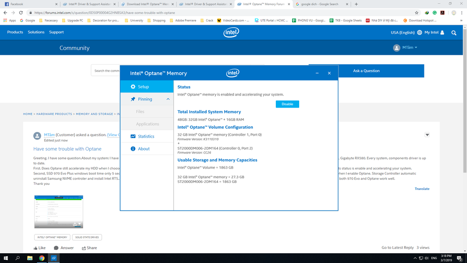
Task: Click the About info icon
Action: (133, 149)
